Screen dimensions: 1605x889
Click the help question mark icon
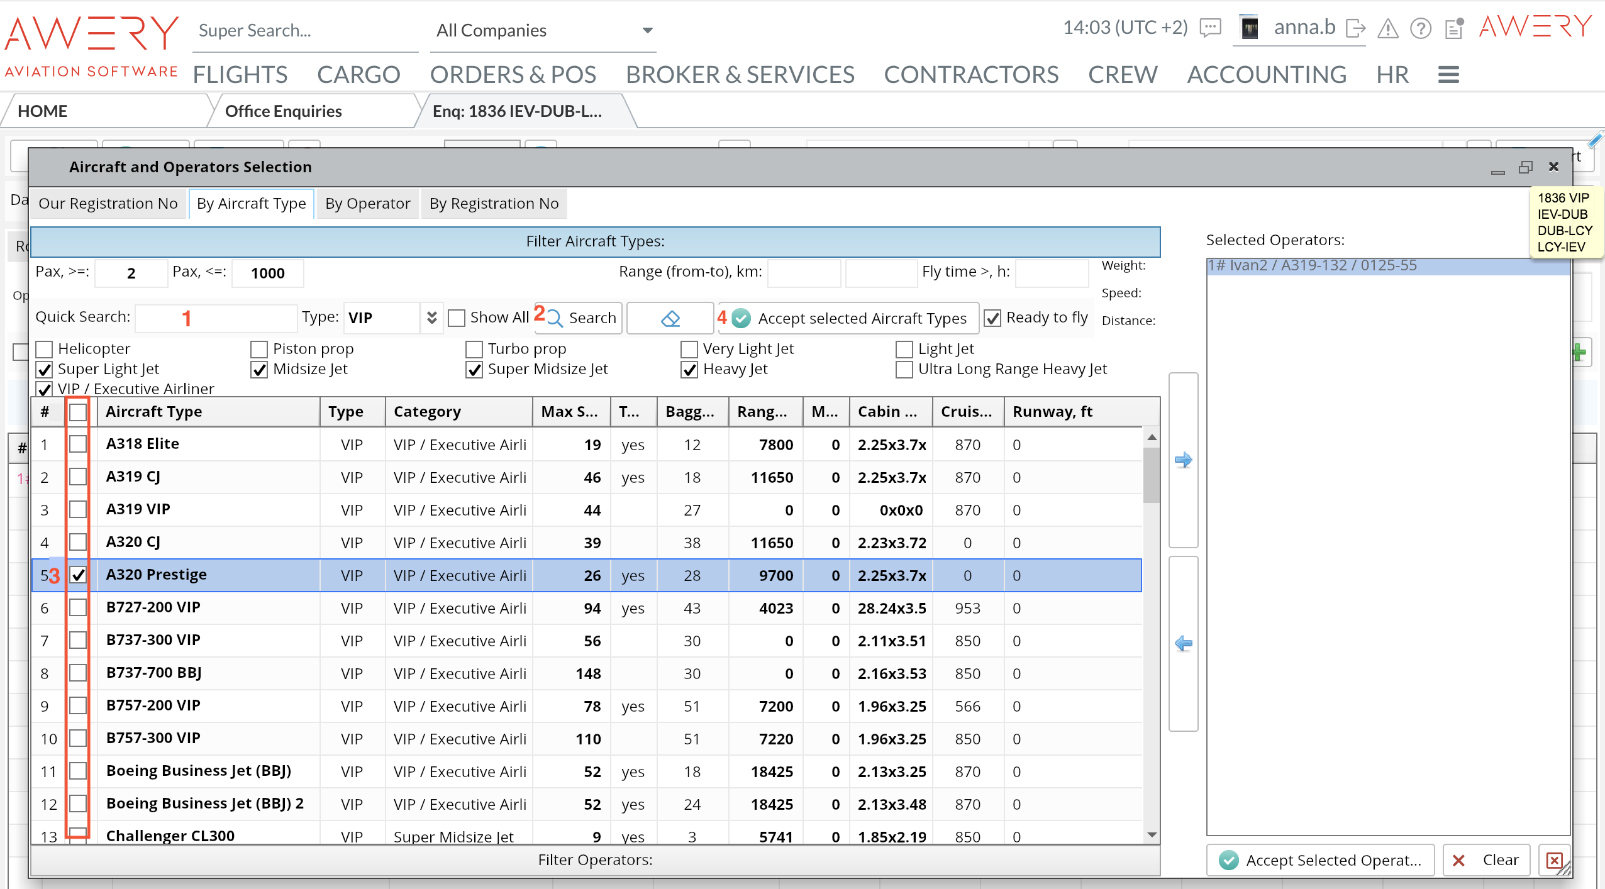1421,28
